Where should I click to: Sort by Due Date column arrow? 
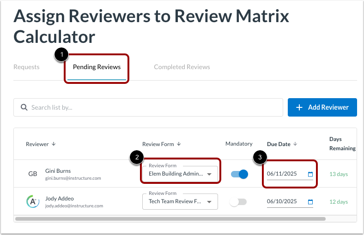tap(295, 144)
